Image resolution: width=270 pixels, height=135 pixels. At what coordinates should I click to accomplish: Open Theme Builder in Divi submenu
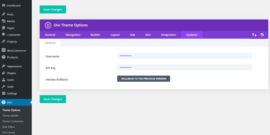11,116
